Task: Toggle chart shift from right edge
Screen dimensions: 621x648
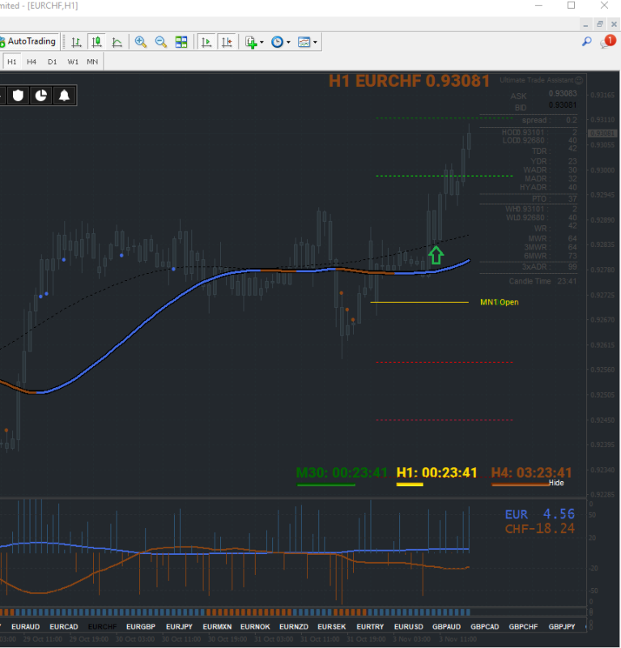Action: coord(227,42)
